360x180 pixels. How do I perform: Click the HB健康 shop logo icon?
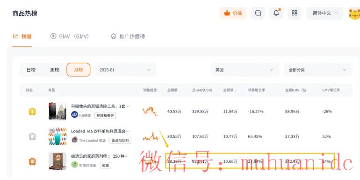74,115
